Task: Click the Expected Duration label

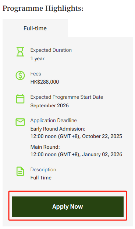Action: [x=51, y=50]
